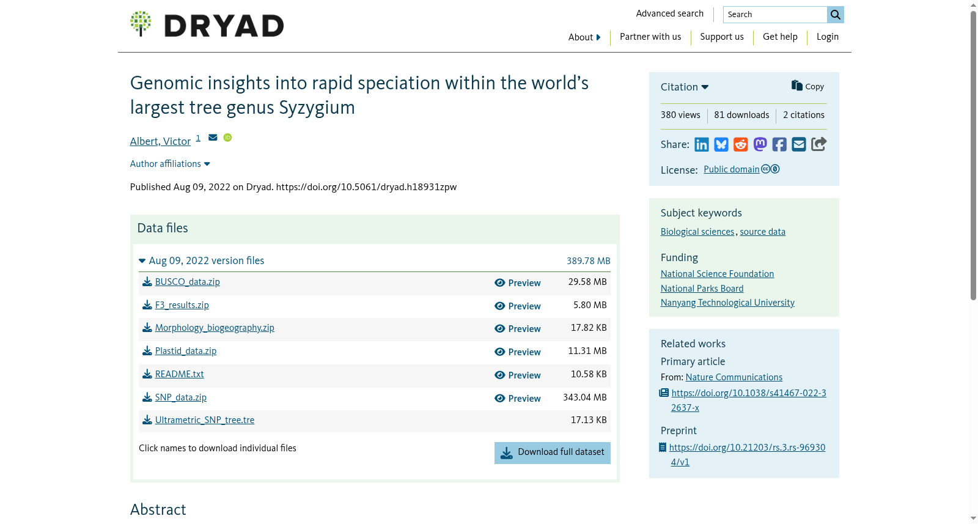
Task: Click download icon for BUSCO_data.zip
Action: click(x=147, y=282)
